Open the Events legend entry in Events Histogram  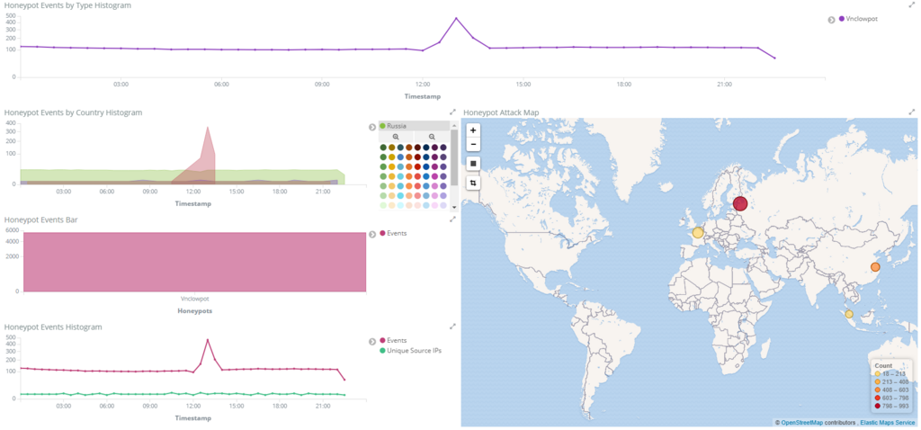393,340
